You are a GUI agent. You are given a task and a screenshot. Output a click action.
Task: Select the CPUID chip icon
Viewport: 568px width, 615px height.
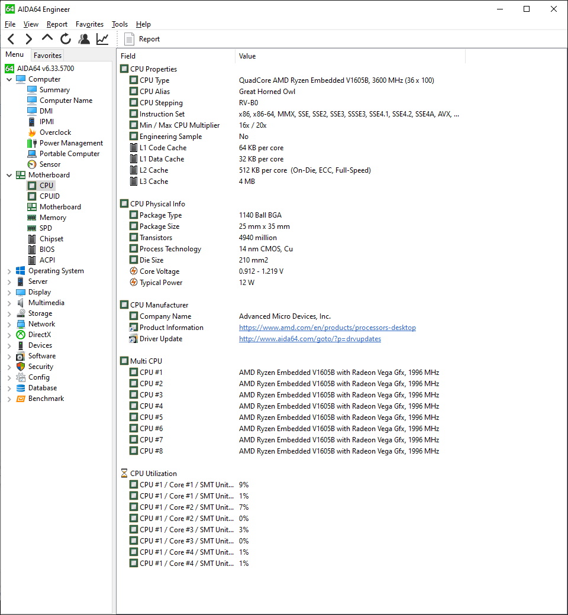(x=32, y=196)
